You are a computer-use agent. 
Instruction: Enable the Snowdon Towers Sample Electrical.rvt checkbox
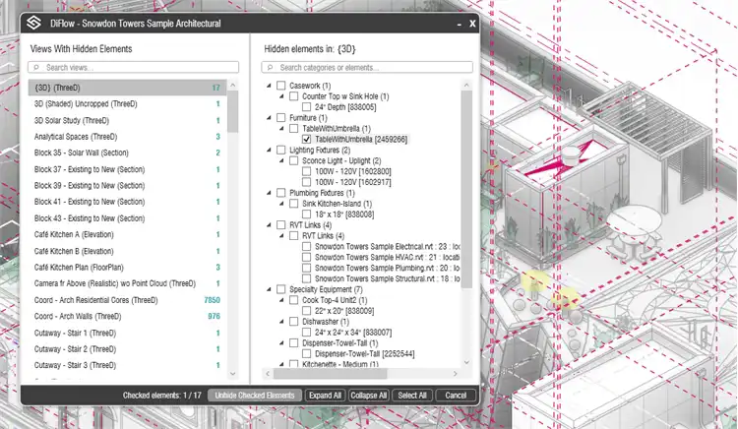(x=306, y=246)
